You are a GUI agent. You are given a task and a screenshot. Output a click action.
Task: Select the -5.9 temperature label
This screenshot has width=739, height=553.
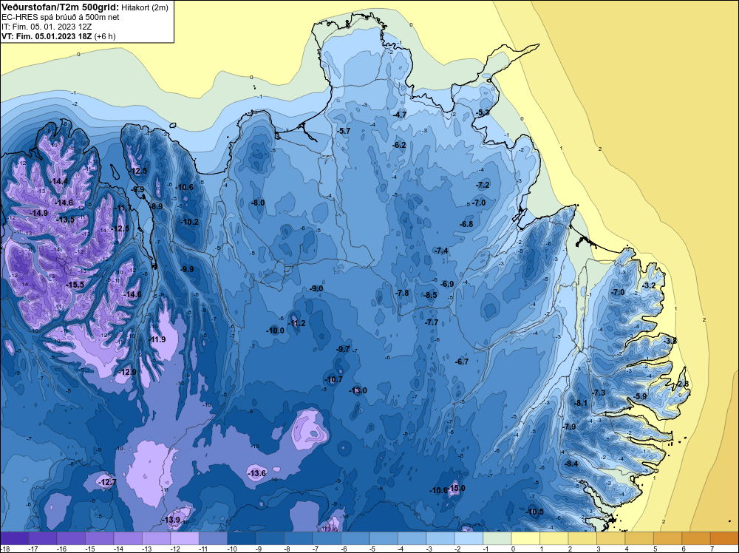640,396
